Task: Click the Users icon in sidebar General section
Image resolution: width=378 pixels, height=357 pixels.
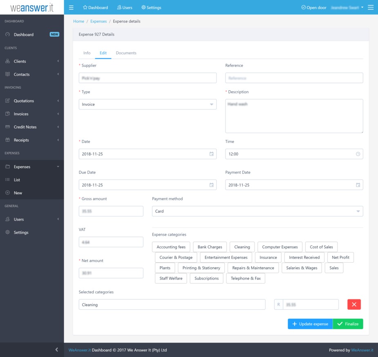Action: (8, 219)
